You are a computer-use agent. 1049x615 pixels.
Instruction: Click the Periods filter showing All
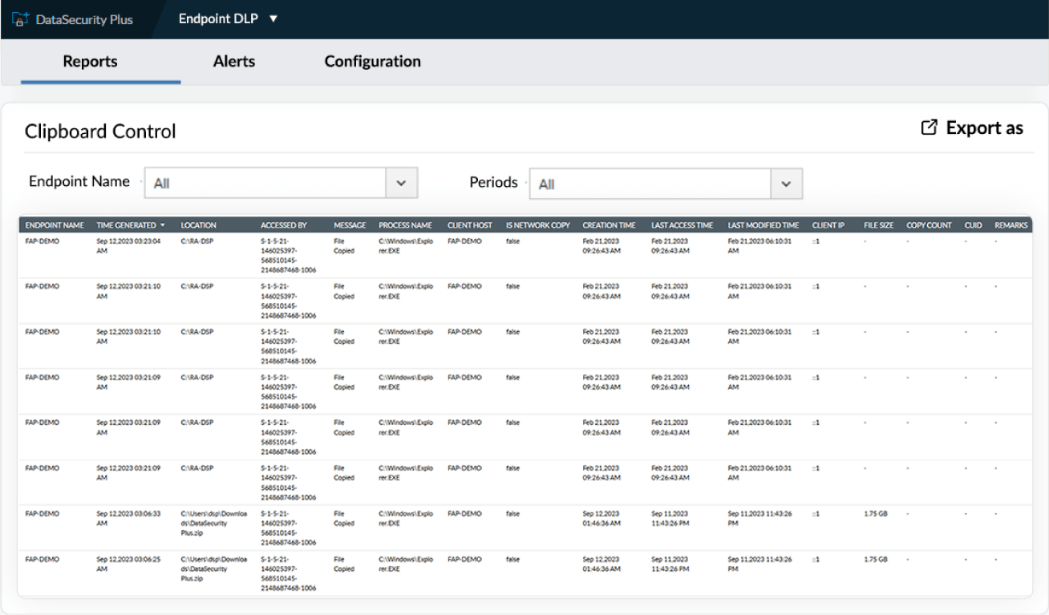pyautogui.click(x=651, y=182)
